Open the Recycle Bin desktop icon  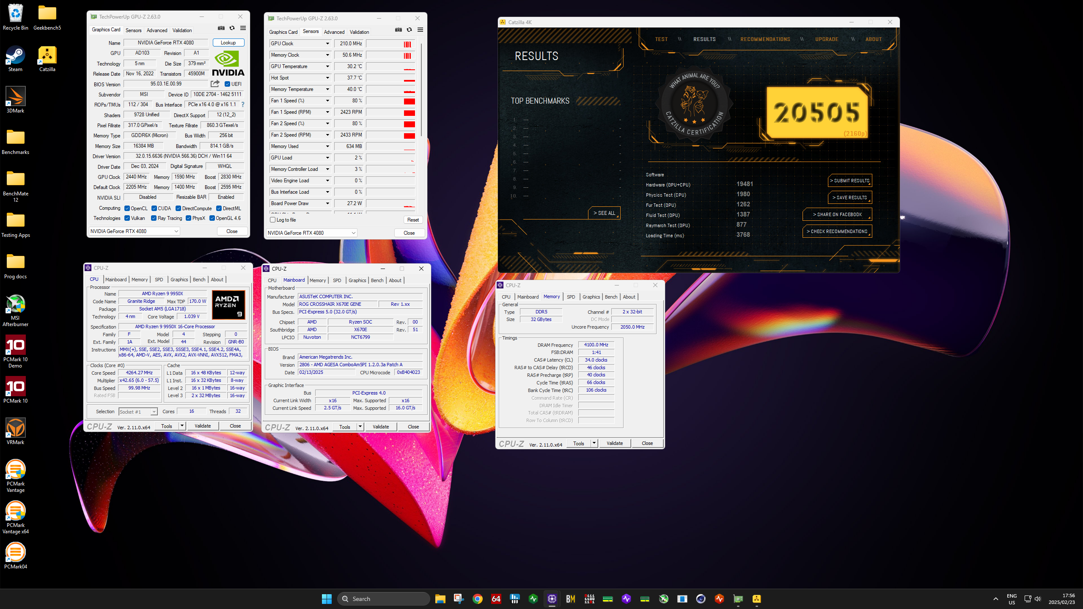point(16,17)
